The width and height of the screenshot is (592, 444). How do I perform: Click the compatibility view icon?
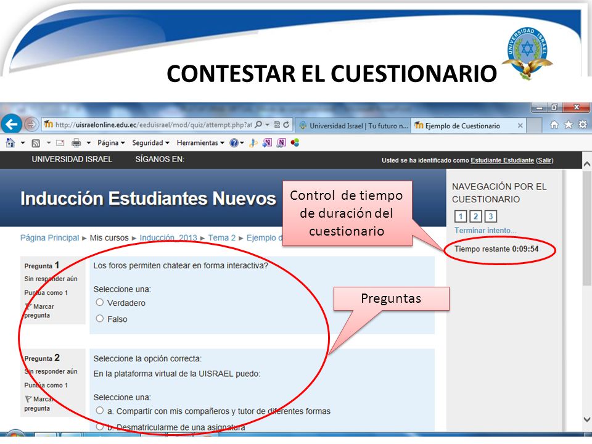[x=277, y=124]
